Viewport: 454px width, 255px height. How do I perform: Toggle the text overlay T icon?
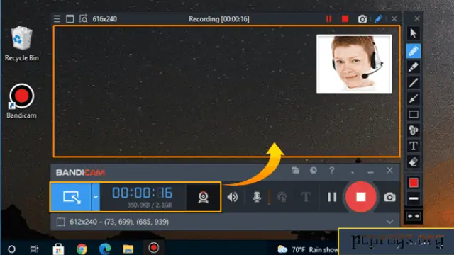(x=306, y=197)
